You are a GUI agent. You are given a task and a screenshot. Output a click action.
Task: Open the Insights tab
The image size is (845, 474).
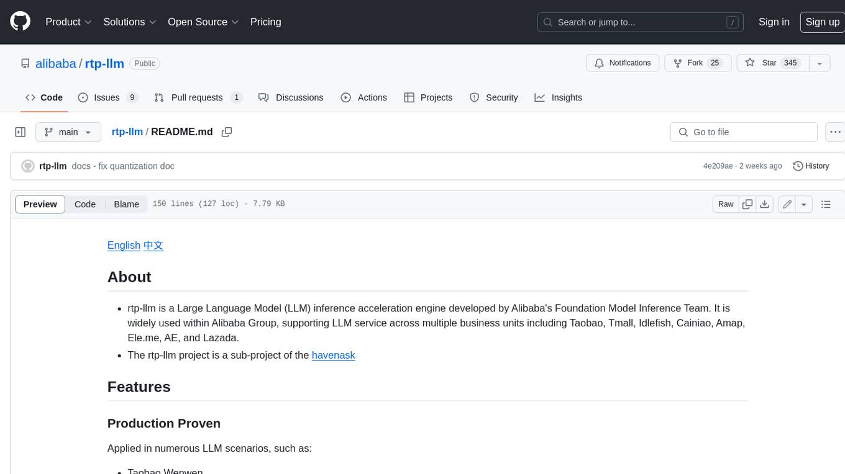click(x=559, y=97)
